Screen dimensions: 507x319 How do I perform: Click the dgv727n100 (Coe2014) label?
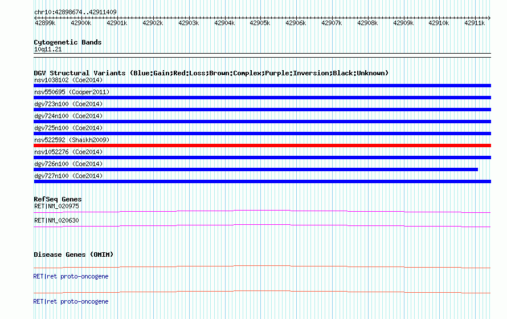68,176
